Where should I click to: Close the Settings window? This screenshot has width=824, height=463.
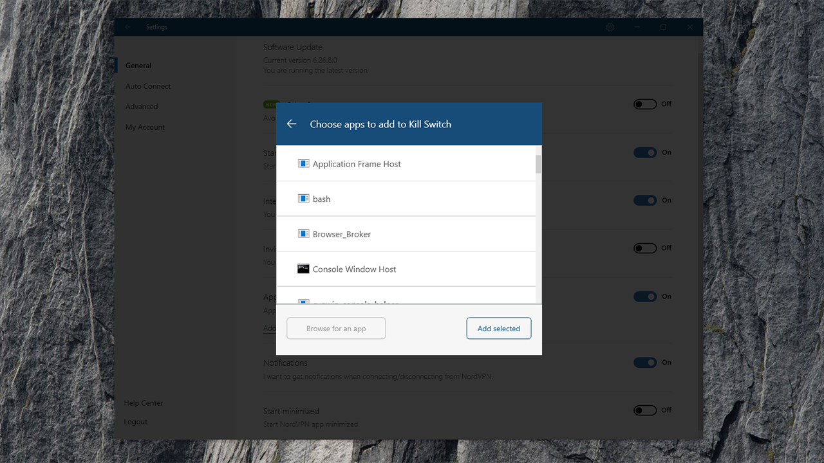point(689,28)
